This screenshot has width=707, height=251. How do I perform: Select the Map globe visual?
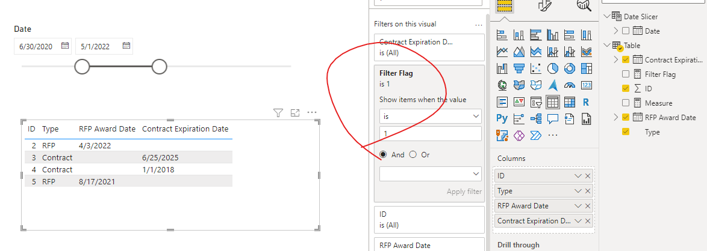(x=502, y=85)
